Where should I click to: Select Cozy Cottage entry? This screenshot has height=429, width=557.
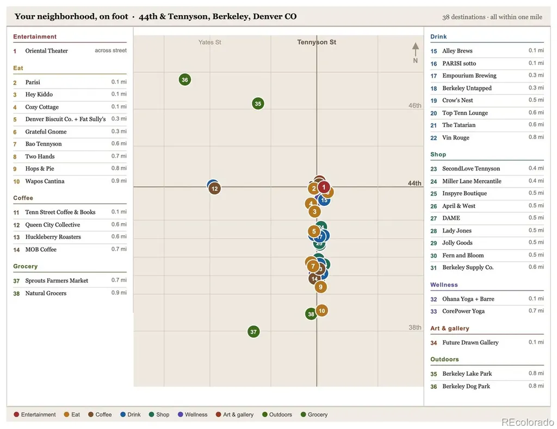[70, 107]
